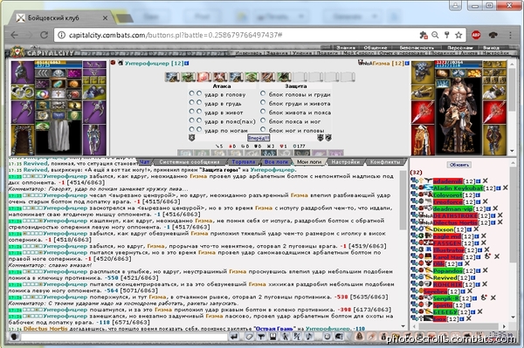524x348 pixels.
Task: Click the down arrow of the player list scrollbar
Action: (x=514, y=317)
